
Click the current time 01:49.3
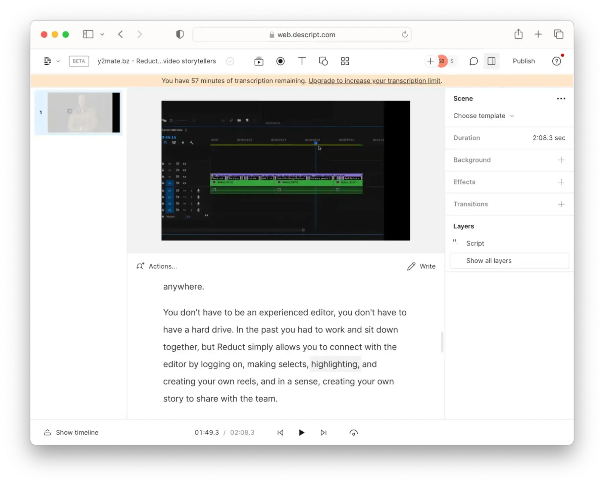click(207, 433)
